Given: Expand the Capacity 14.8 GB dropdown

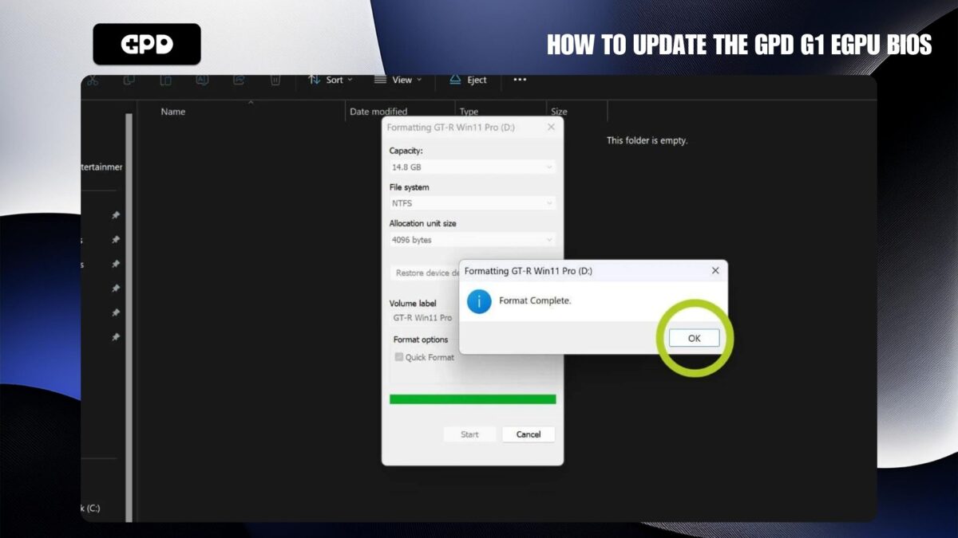Looking at the screenshot, I should (x=472, y=167).
